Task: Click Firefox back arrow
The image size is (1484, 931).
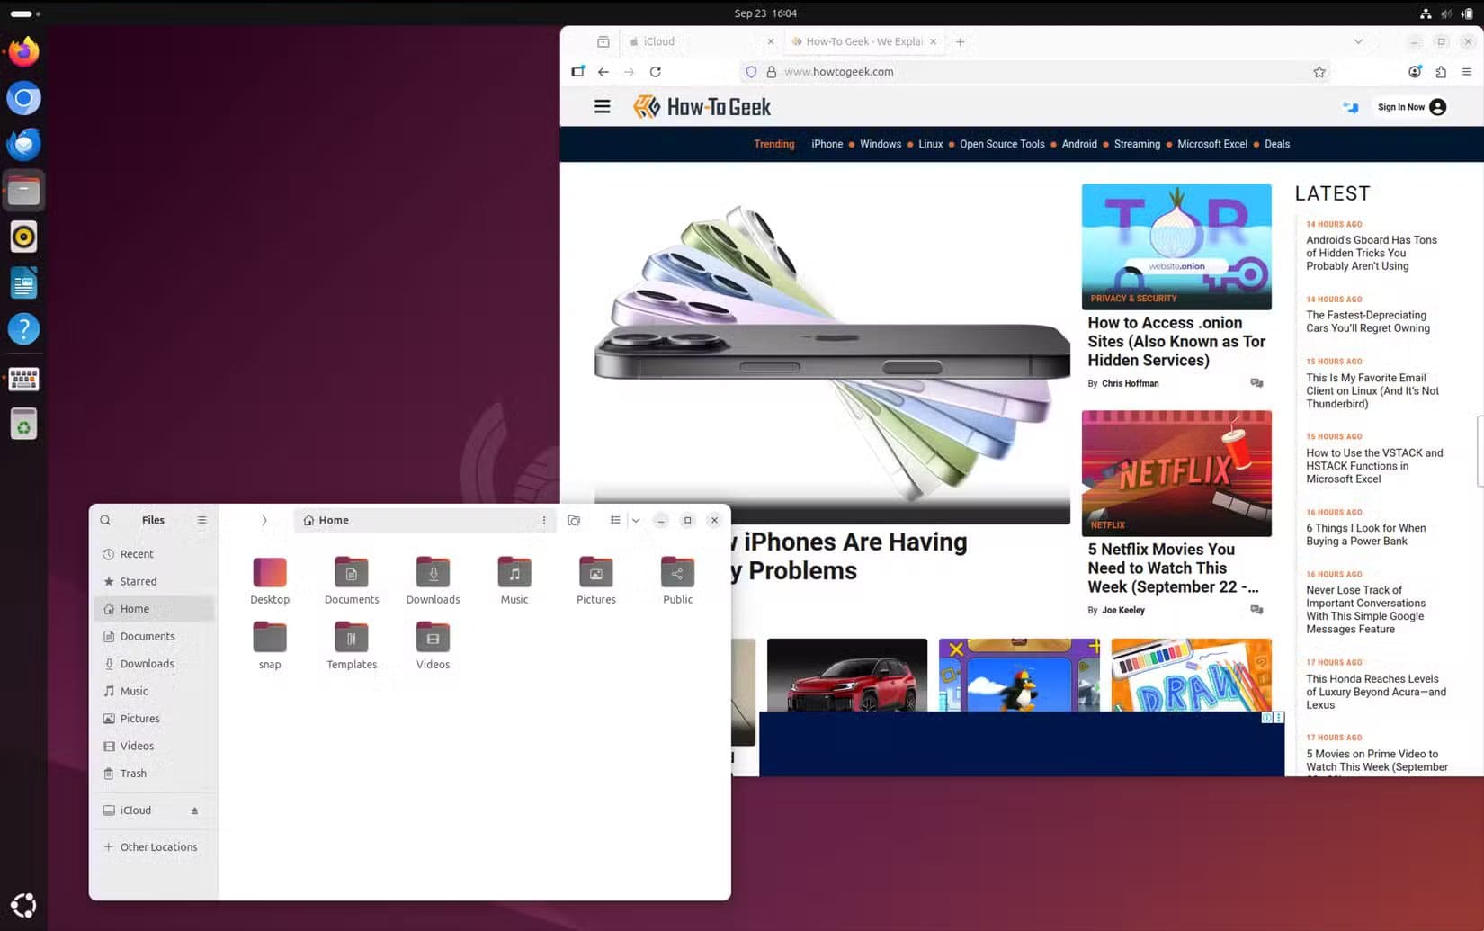Action: pos(603,72)
